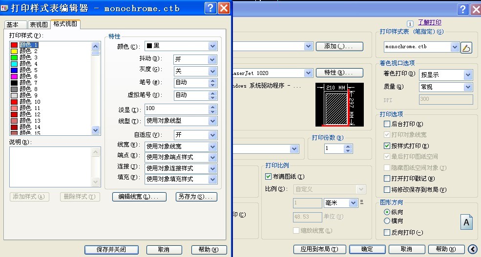Increase 打印份数 stepper value

pyautogui.click(x=348, y=147)
